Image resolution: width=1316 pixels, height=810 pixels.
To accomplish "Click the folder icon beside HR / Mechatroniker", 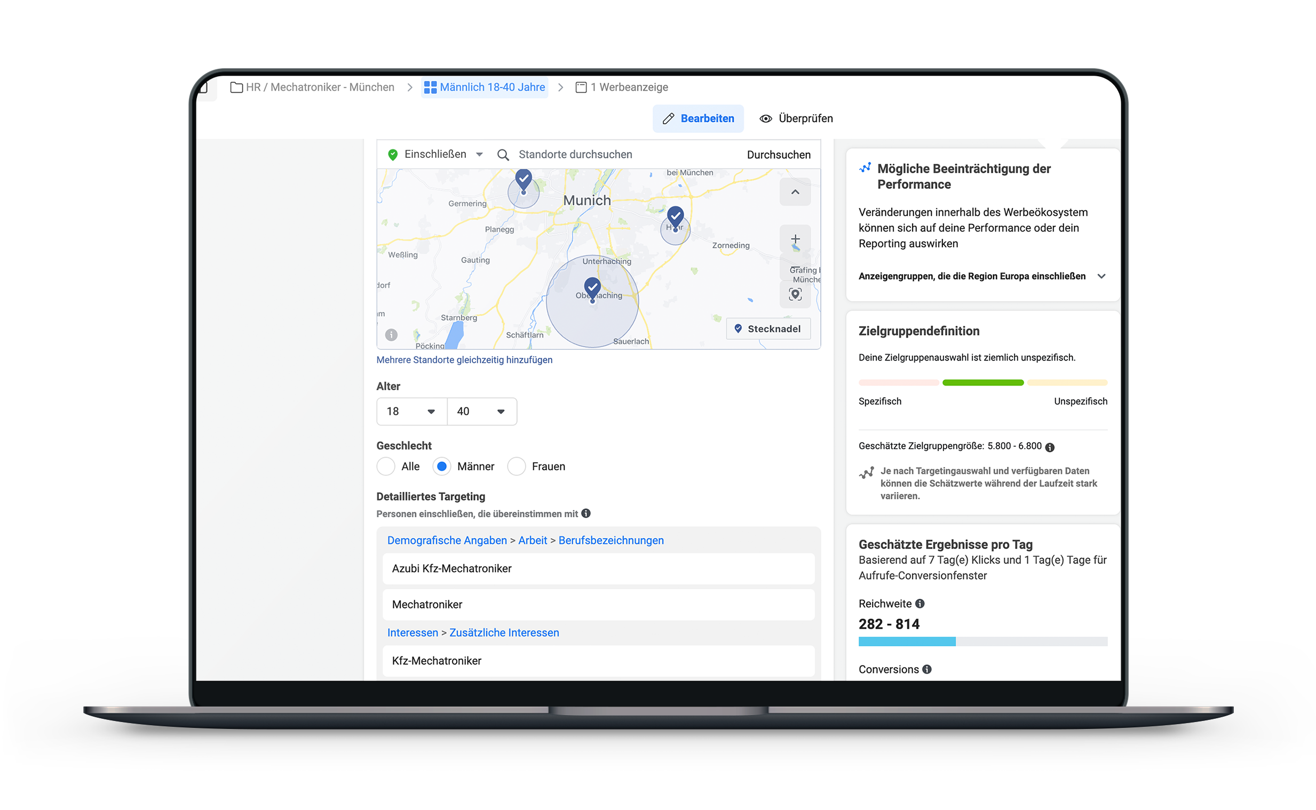I will click(x=236, y=87).
